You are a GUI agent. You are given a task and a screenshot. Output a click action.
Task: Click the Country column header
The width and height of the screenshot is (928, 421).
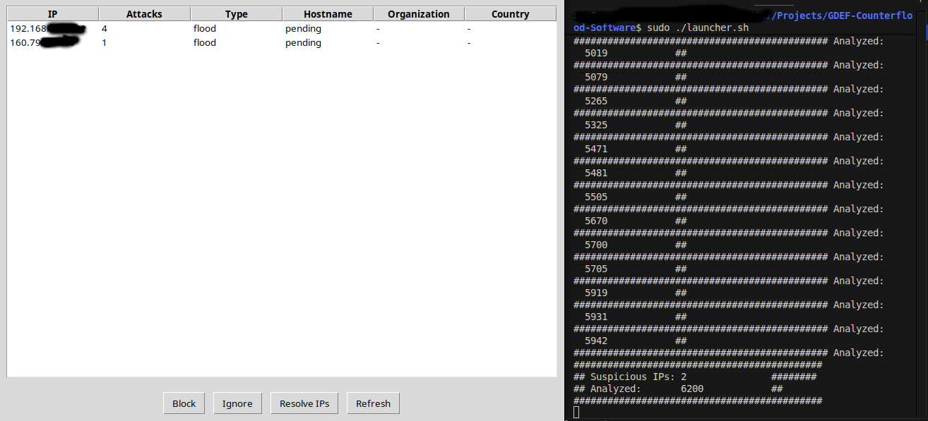511,14
